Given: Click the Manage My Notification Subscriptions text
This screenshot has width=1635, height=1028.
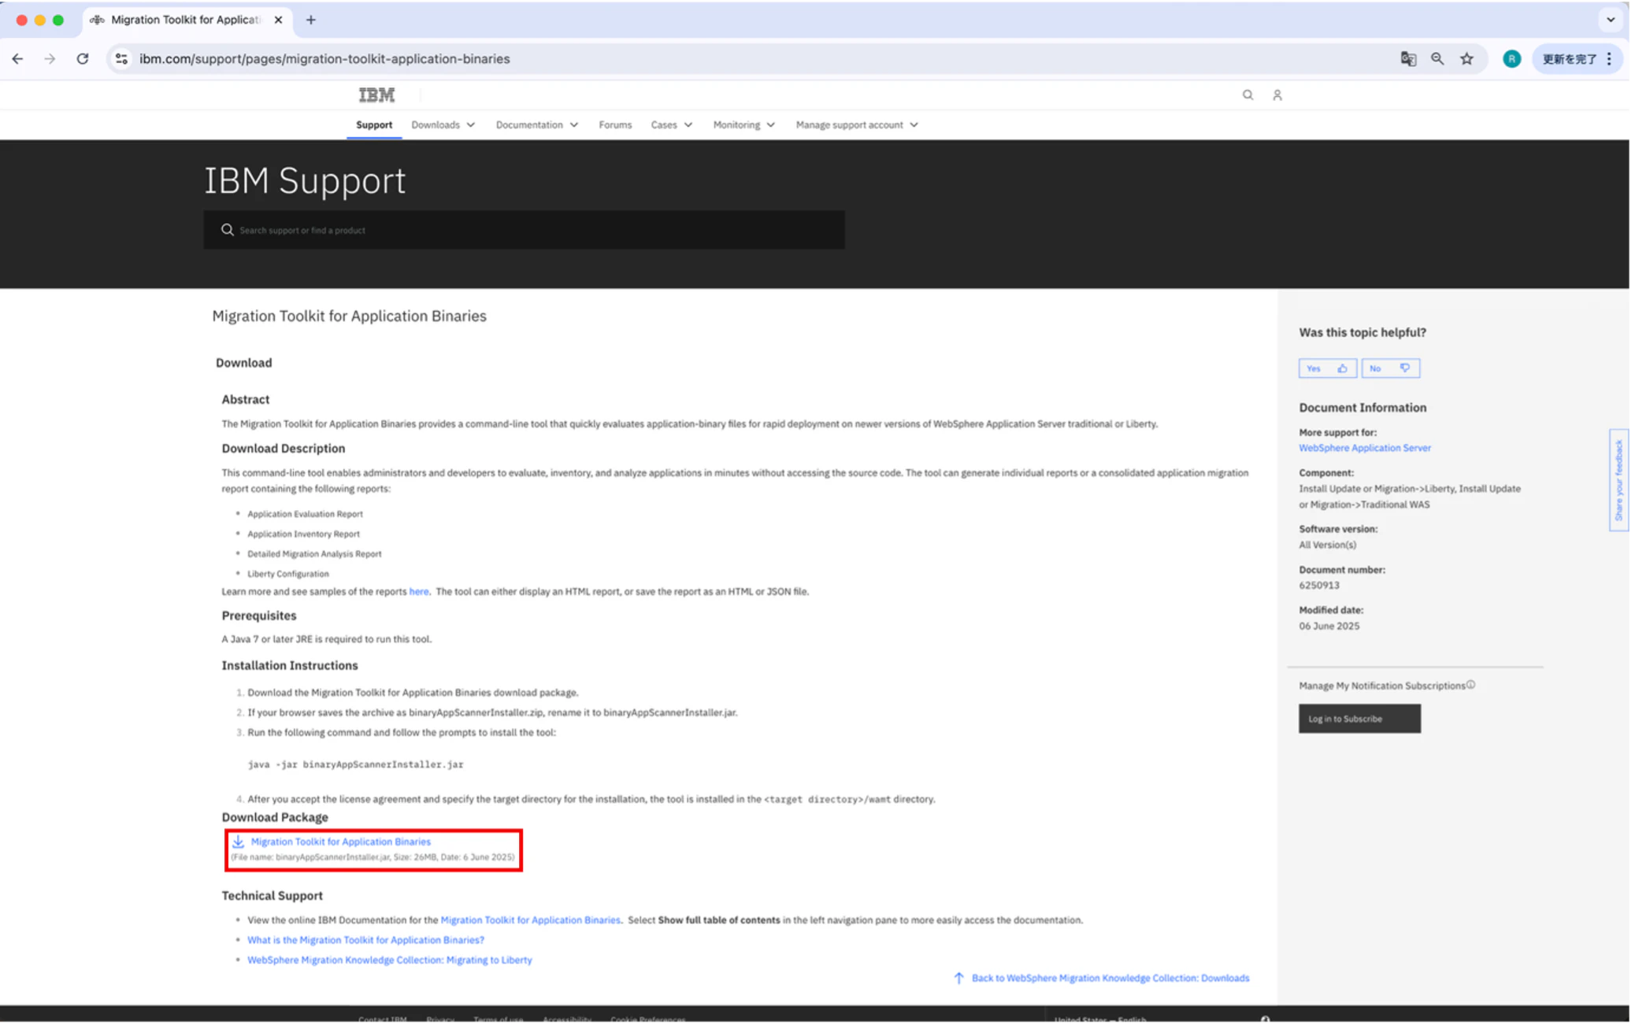Looking at the screenshot, I should coord(1381,686).
